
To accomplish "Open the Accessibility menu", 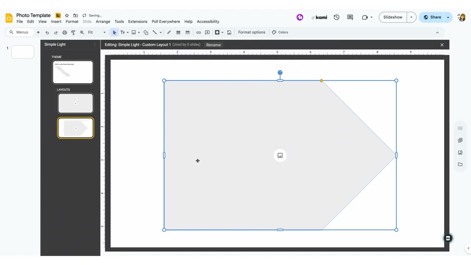I will point(208,22).
